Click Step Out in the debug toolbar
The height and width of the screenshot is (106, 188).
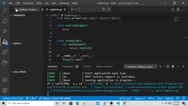click(98, 9)
